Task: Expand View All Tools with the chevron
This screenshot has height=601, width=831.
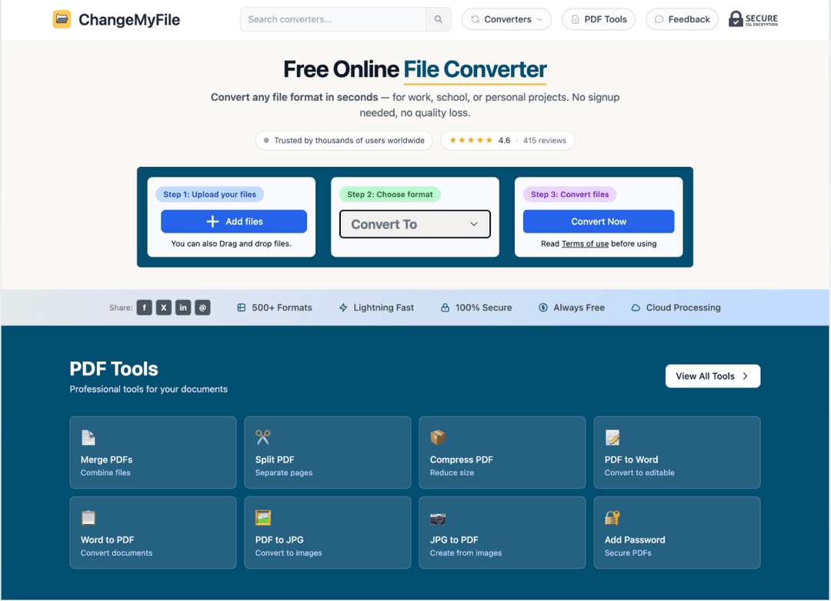Action: (x=744, y=376)
